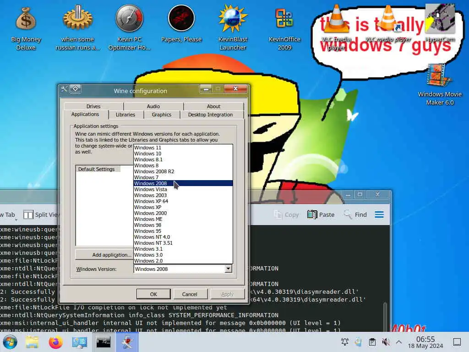
Task: Open the first VLC media player icon
Action: (x=336, y=27)
